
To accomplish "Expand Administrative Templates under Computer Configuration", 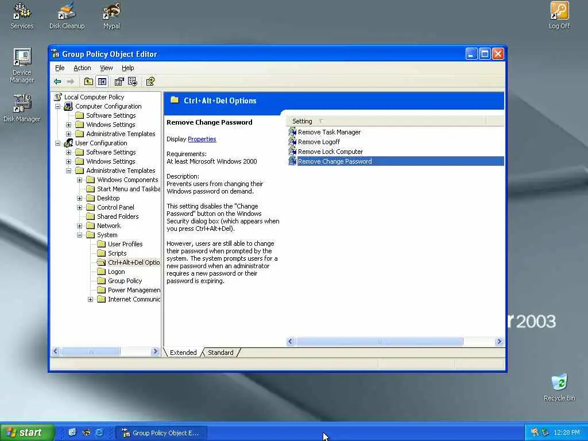I will 69,134.
